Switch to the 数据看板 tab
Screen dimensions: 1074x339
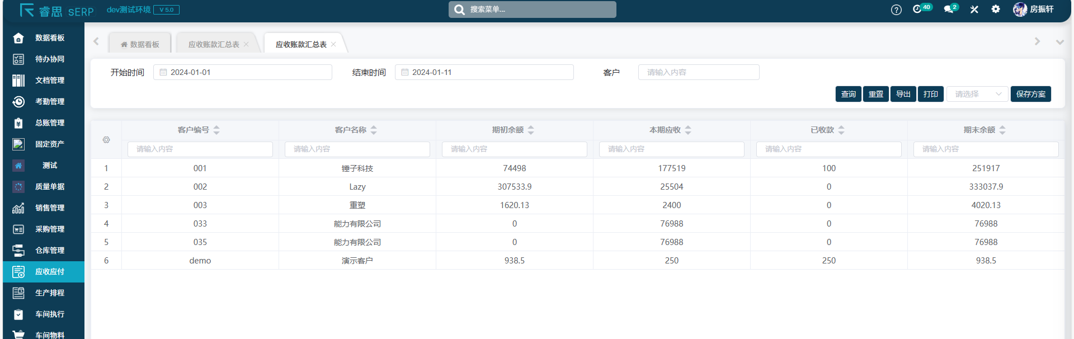click(x=140, y=44)
